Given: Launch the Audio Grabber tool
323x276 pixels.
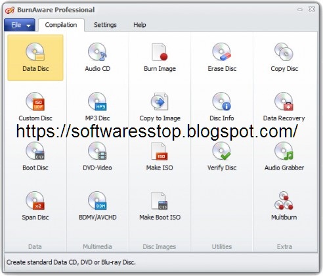Looking at the screenshot, I should (284, 156).
